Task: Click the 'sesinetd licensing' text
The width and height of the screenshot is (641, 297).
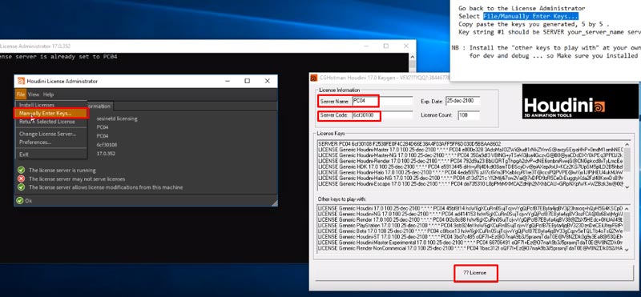Action: [117, 118]
